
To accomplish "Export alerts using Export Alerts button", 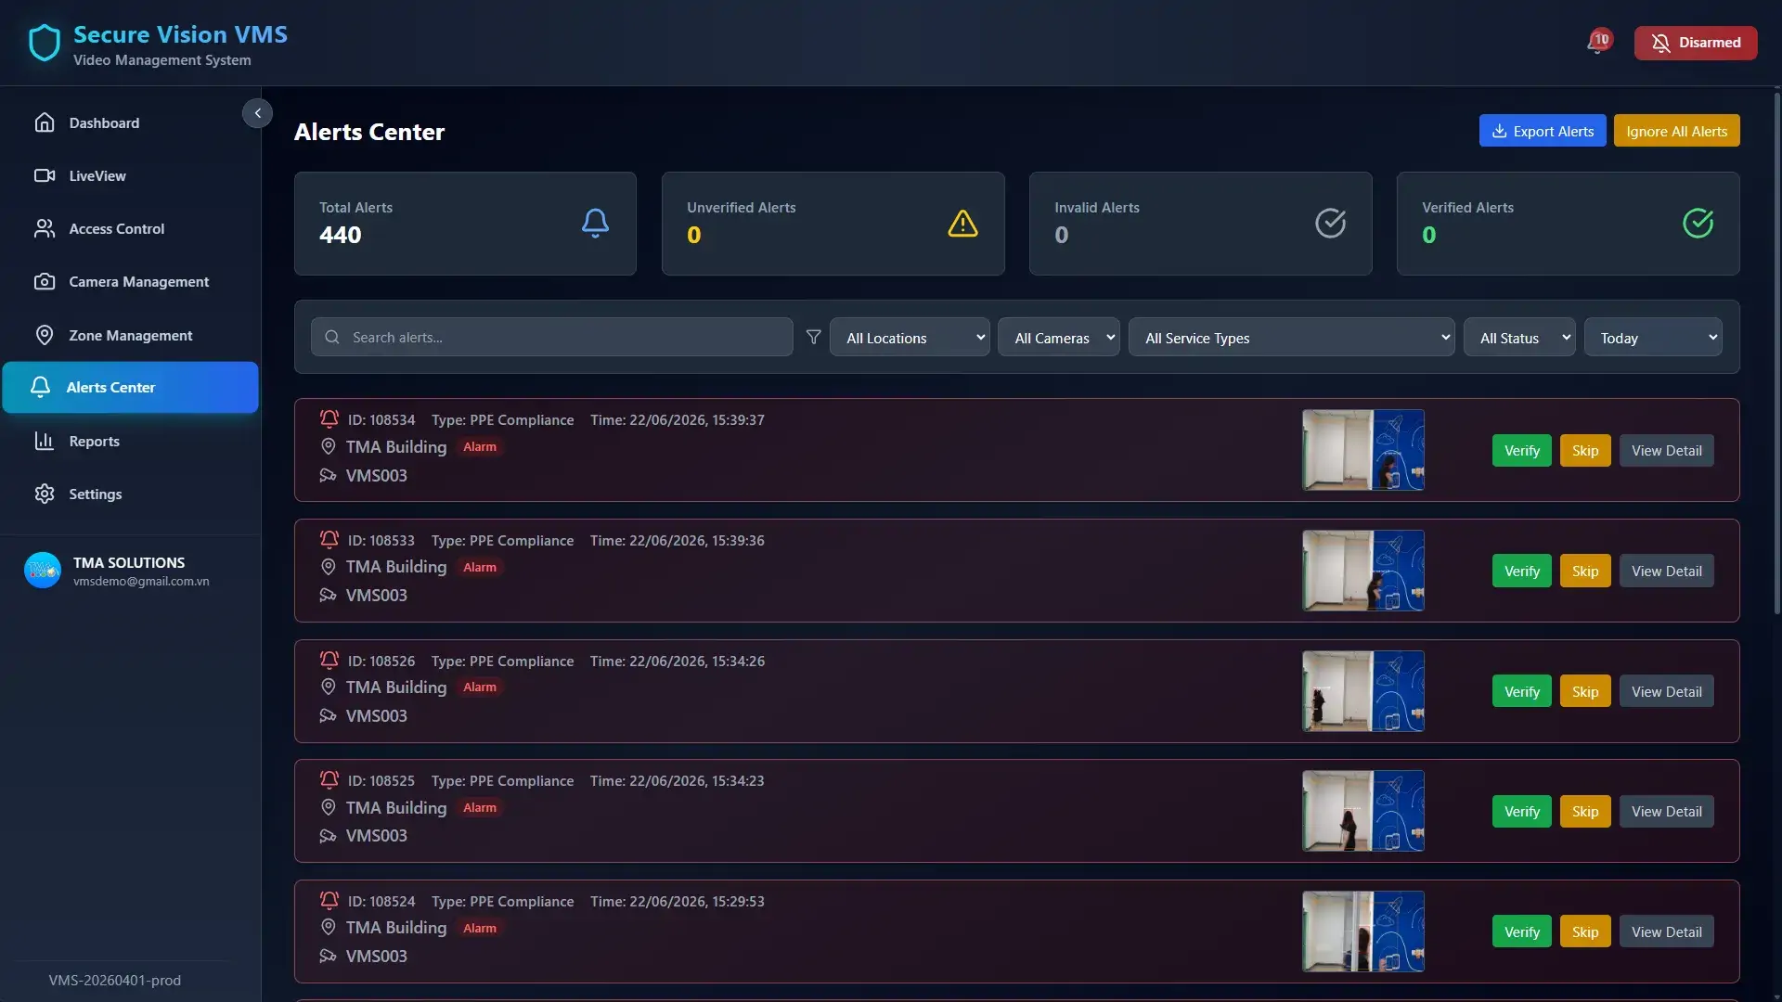I will click(1543, 131).
